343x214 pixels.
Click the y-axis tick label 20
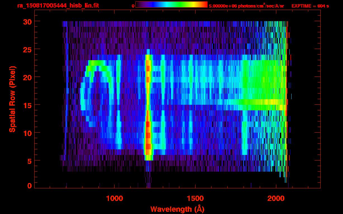click(x=27, y=77)
